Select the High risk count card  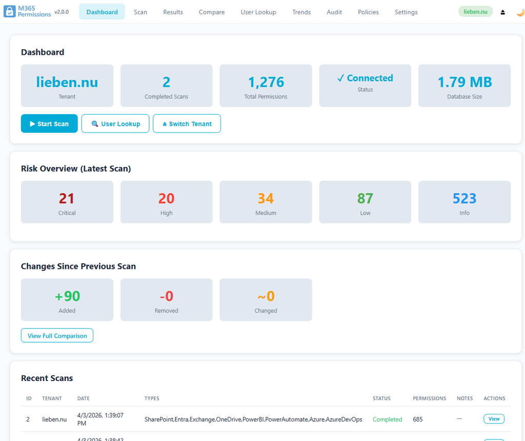coord(166,202)
